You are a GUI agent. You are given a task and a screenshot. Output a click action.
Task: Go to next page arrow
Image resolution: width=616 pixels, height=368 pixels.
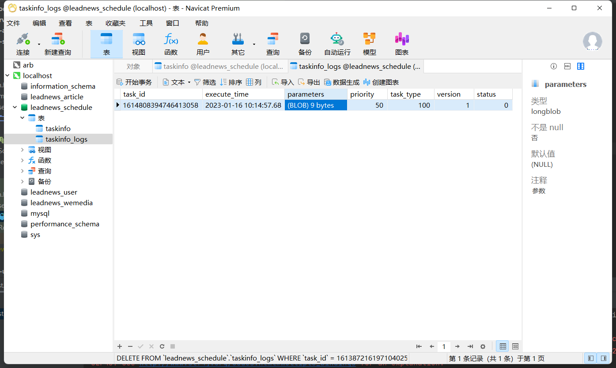(x=457, y=346)
